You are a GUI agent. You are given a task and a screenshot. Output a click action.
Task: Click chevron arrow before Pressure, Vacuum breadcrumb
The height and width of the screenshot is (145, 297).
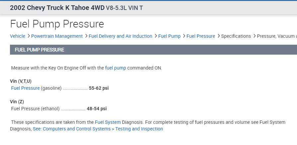[x=255, y=36]
